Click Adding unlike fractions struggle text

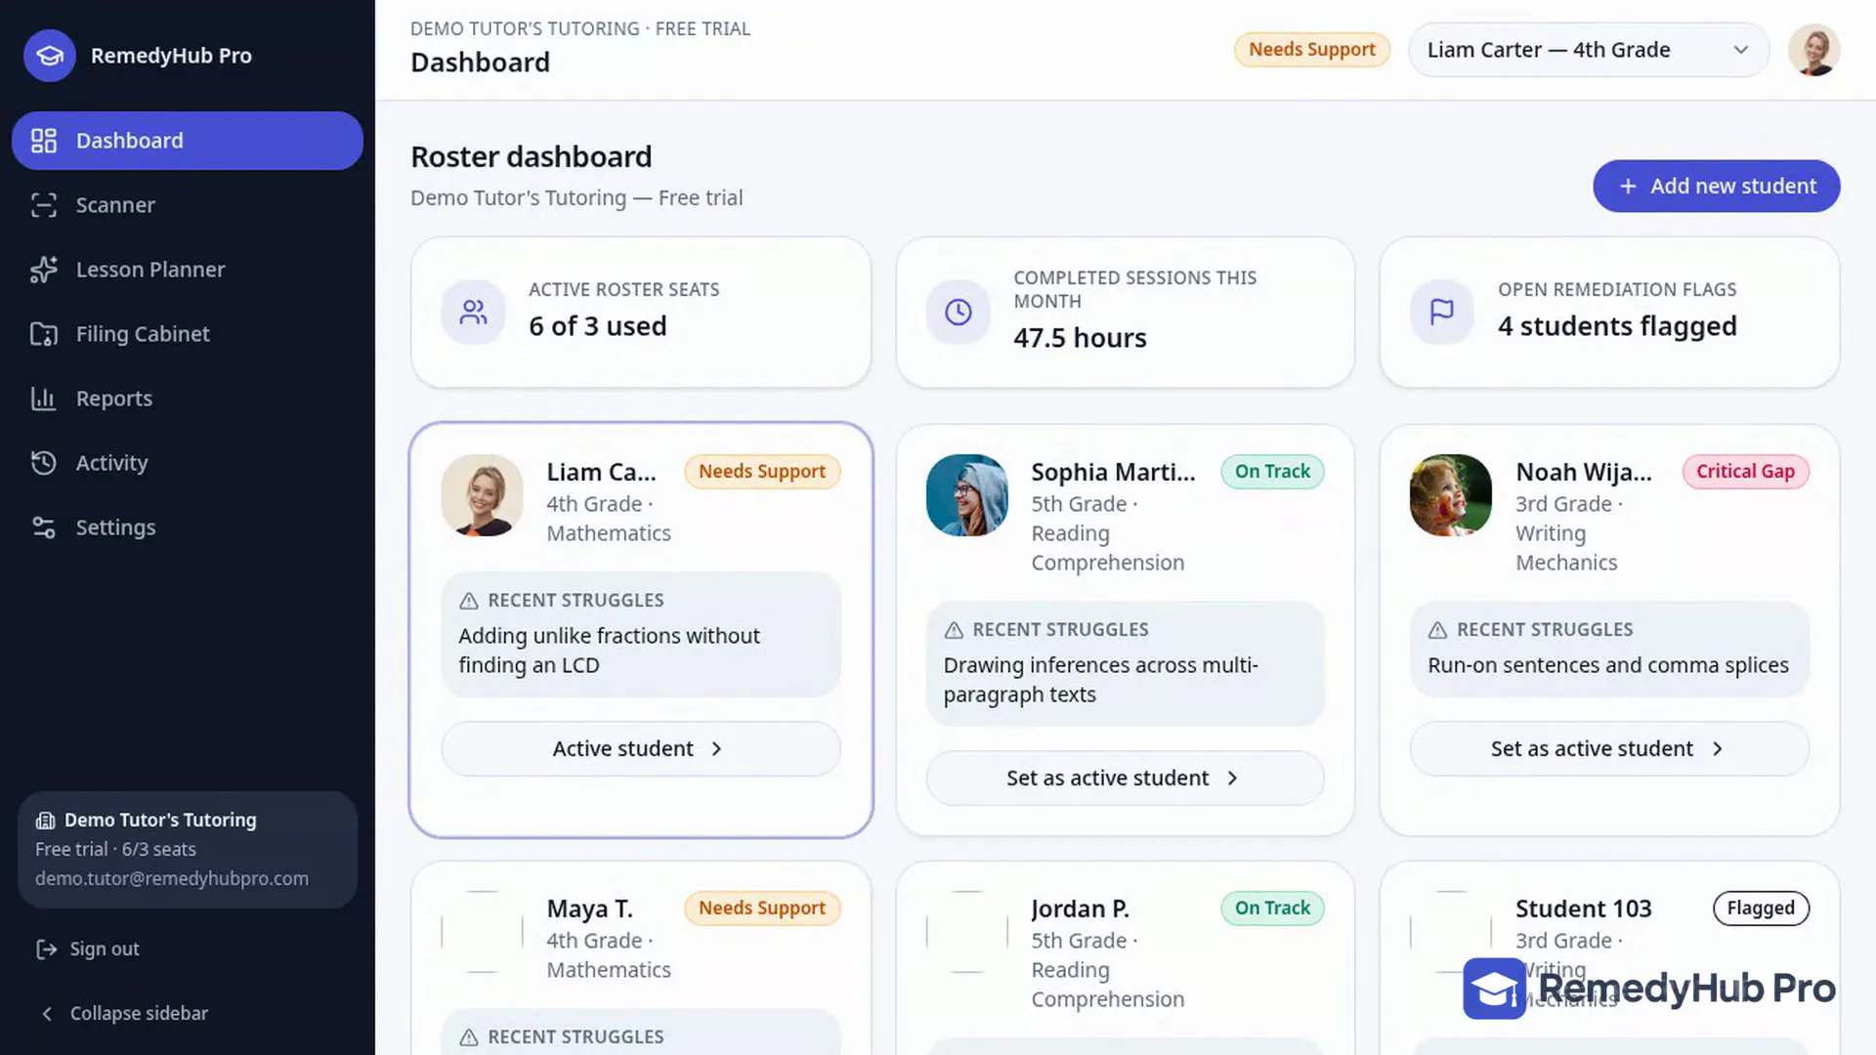coord(609,651)
